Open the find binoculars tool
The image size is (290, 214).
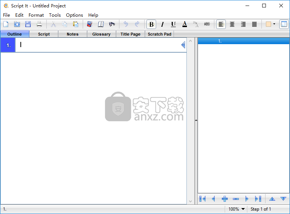[x=112, y=24]
